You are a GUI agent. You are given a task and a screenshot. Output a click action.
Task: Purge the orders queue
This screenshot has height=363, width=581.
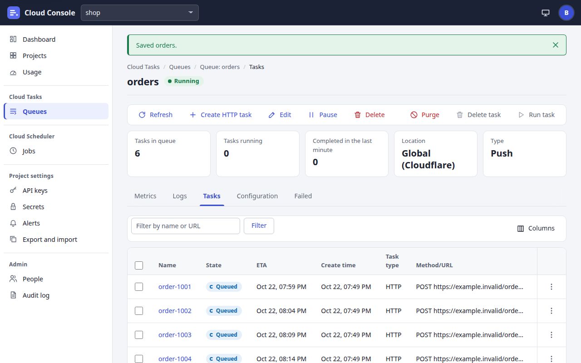[x=424, y=115]
